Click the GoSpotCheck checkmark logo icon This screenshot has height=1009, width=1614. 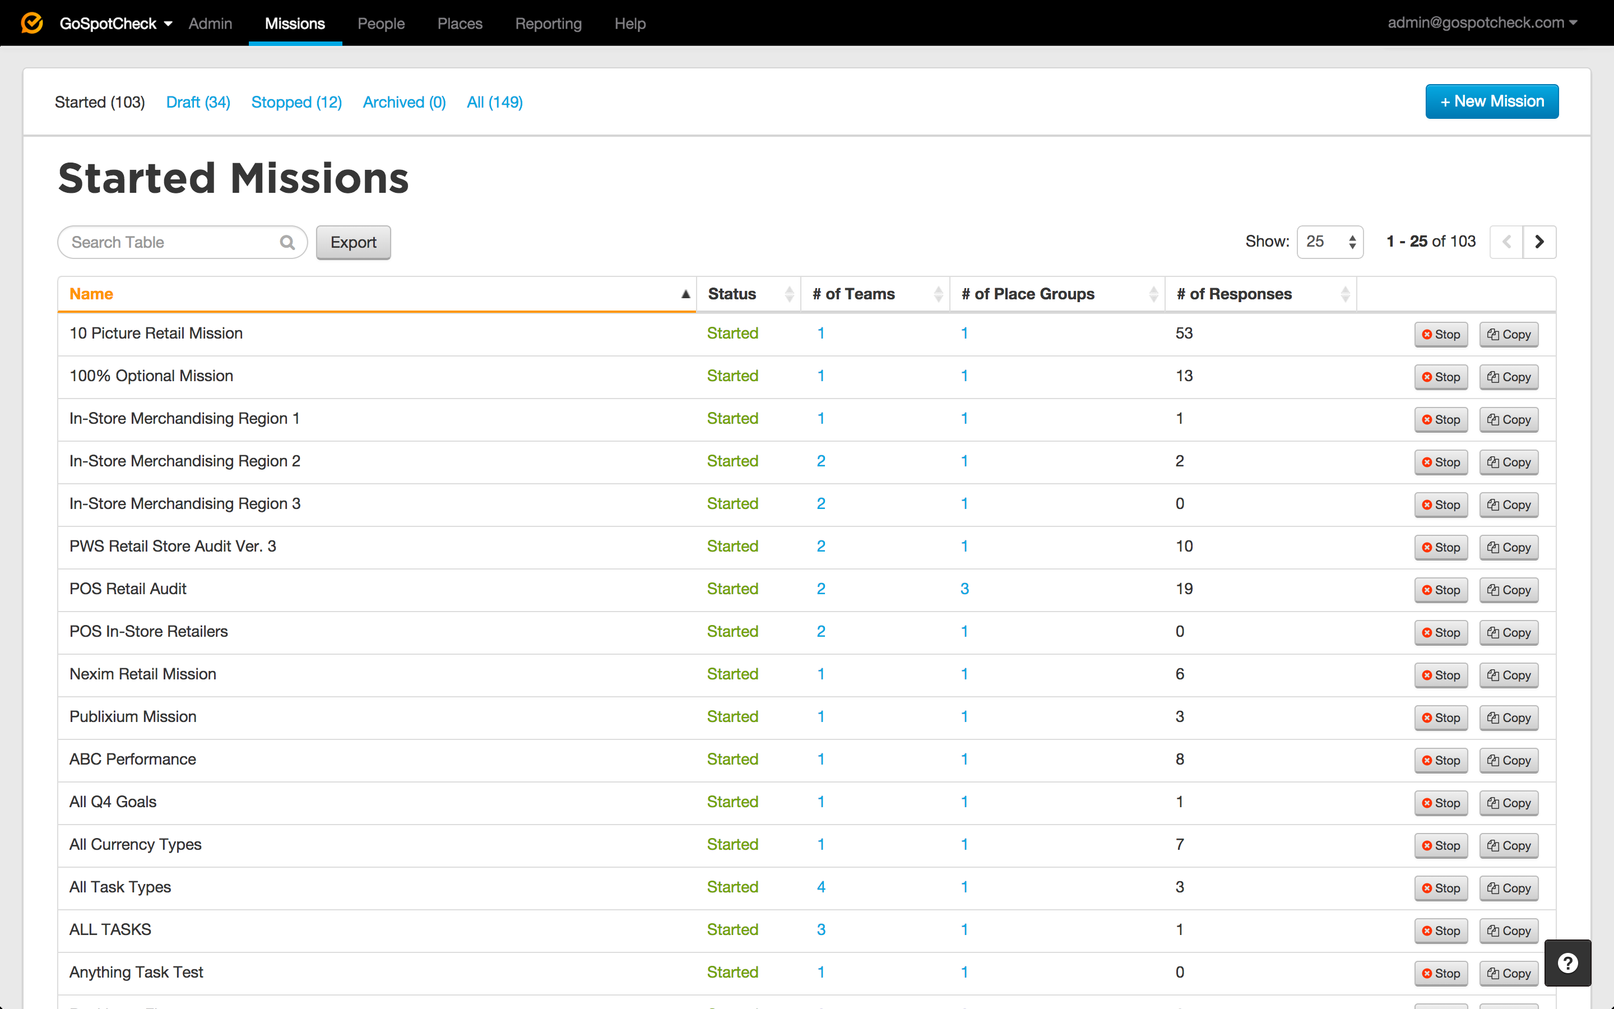point(31,22)
